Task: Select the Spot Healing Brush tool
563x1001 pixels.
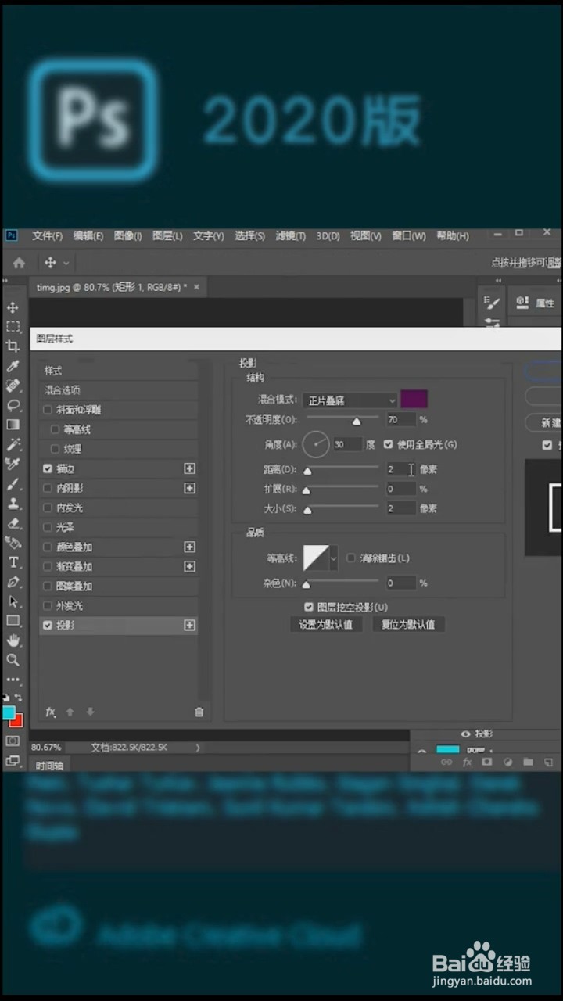Action: (x=13, y=386)
